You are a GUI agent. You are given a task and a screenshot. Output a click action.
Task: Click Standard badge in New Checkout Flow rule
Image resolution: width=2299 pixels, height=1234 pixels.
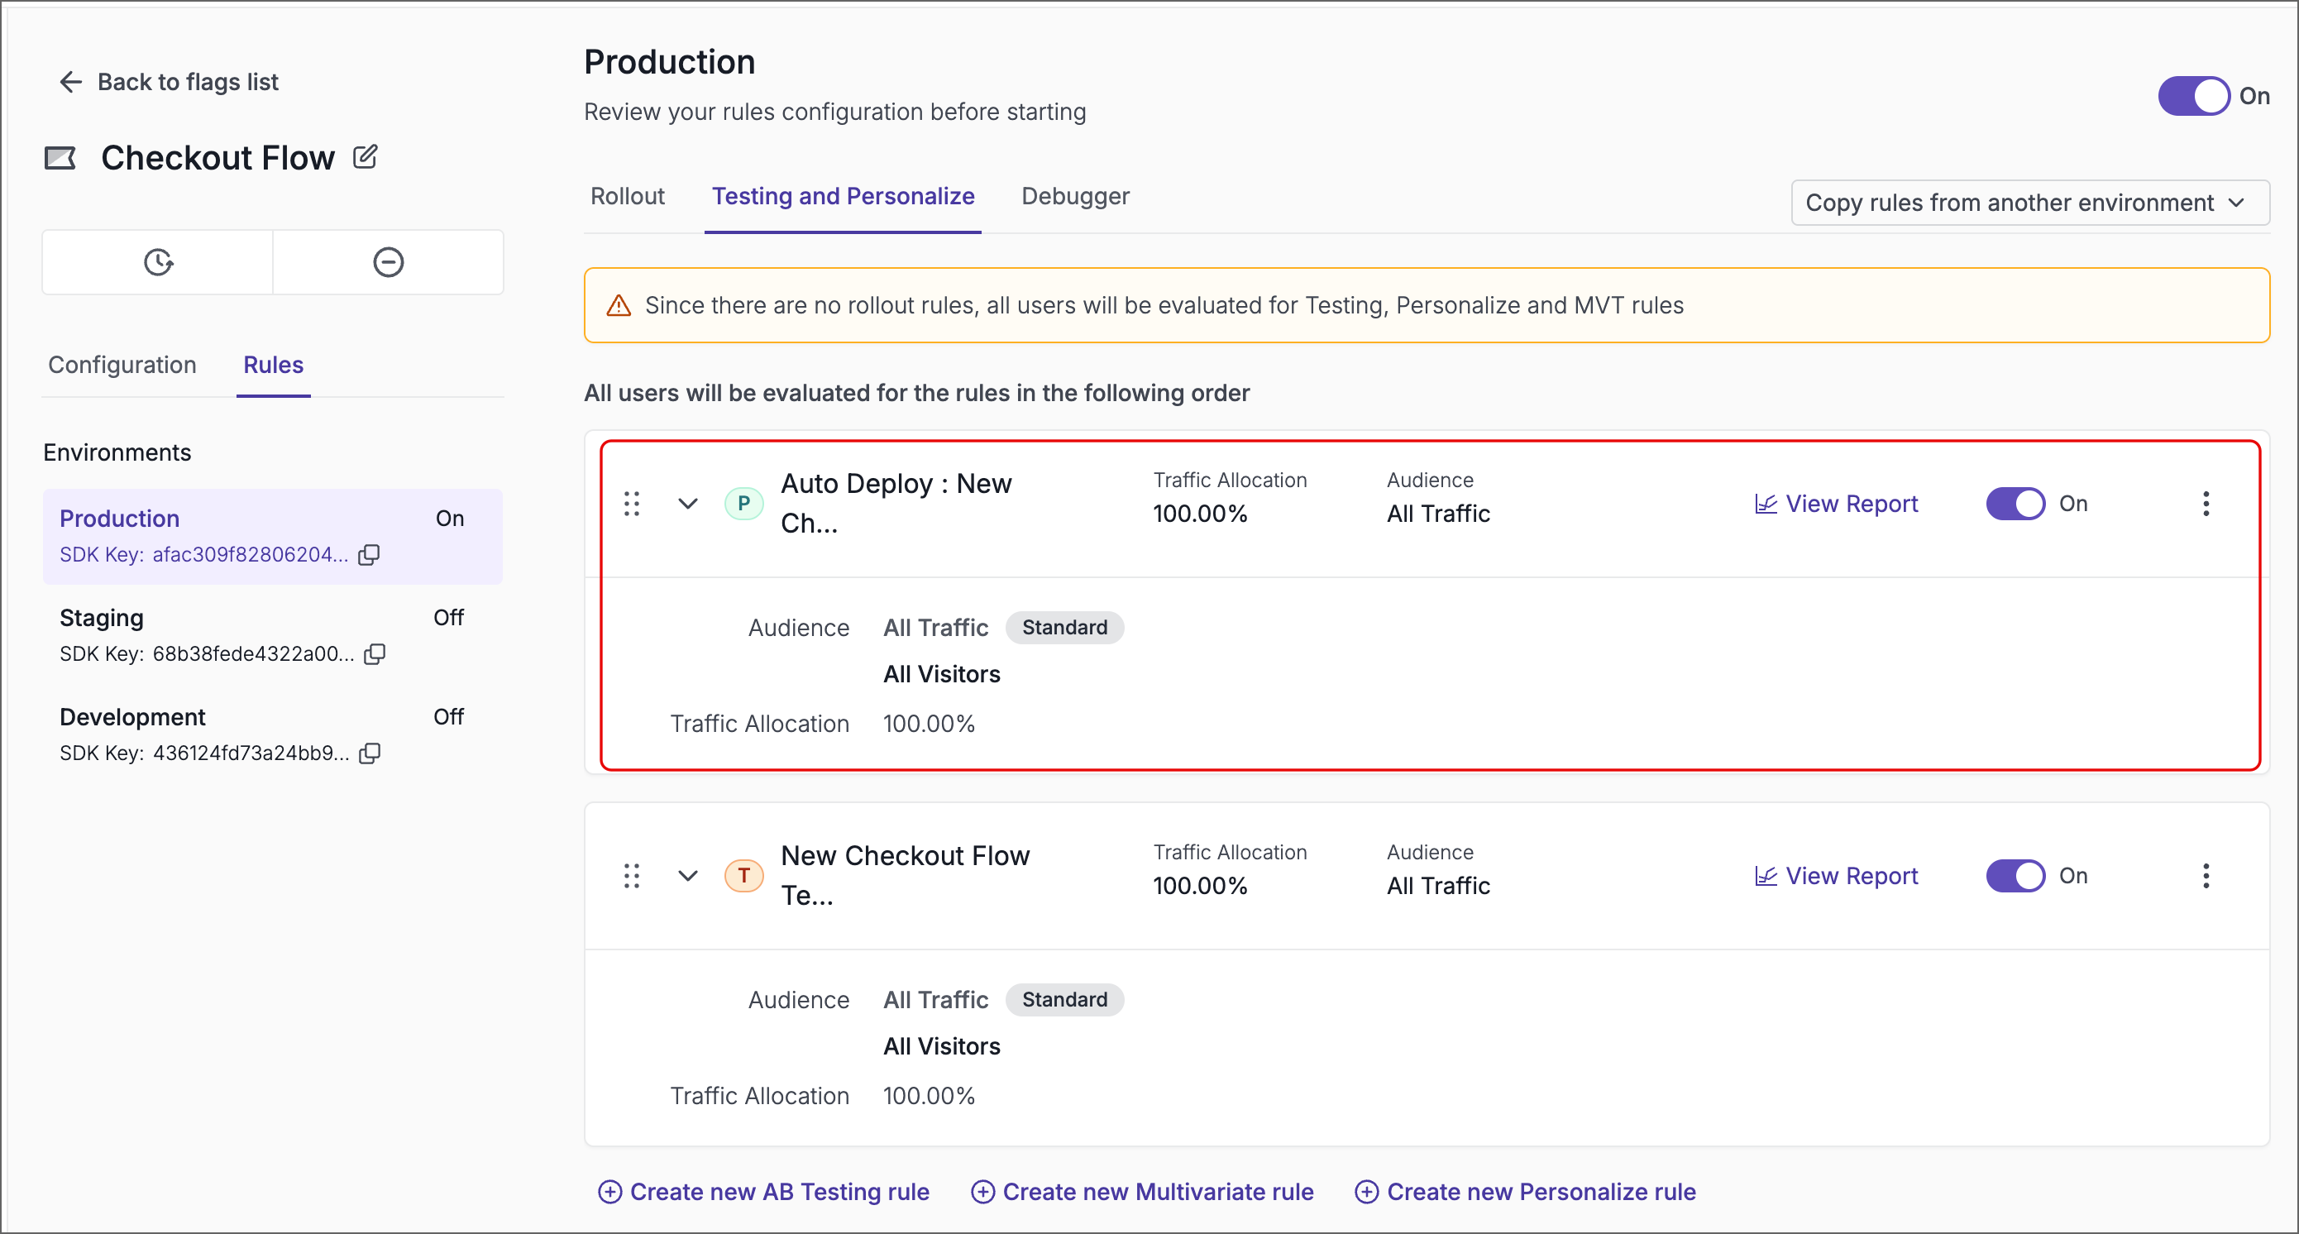coord(1063,999)
